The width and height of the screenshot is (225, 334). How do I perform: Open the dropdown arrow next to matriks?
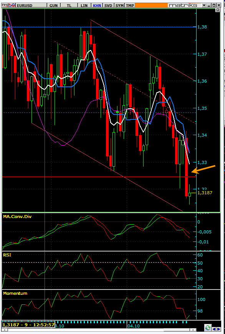coord(204,5)
